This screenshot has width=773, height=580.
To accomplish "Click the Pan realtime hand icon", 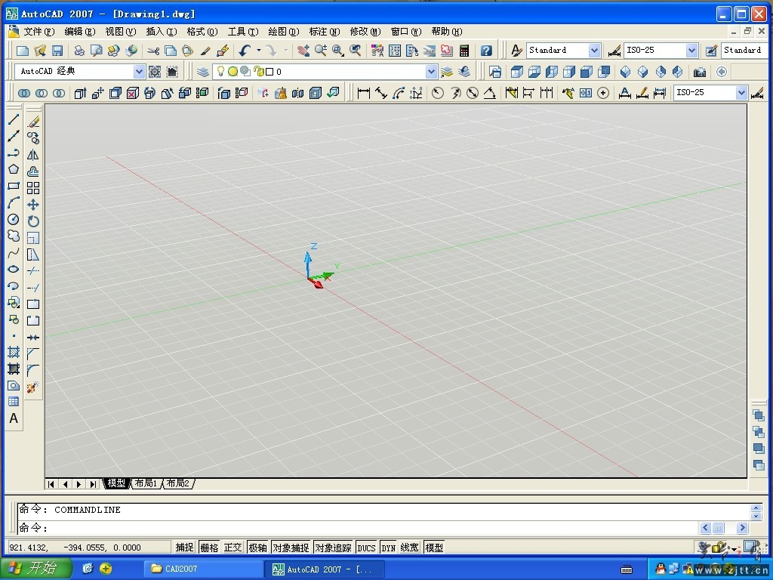I will tap(303, 51).
